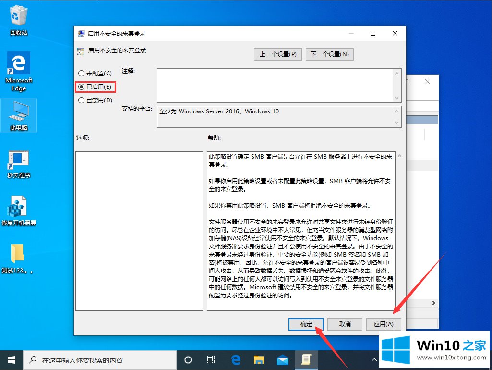Screen dimensions: 492x370
Task: Click the supported platform scroll down arrow
Action: tap(396, 123)
